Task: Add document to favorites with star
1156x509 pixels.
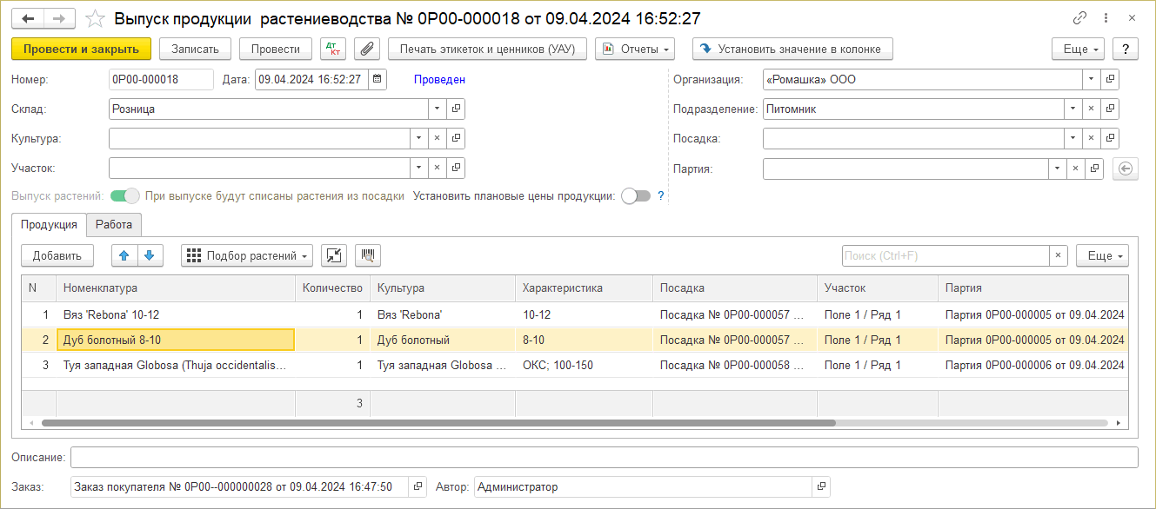Action: 97,18
